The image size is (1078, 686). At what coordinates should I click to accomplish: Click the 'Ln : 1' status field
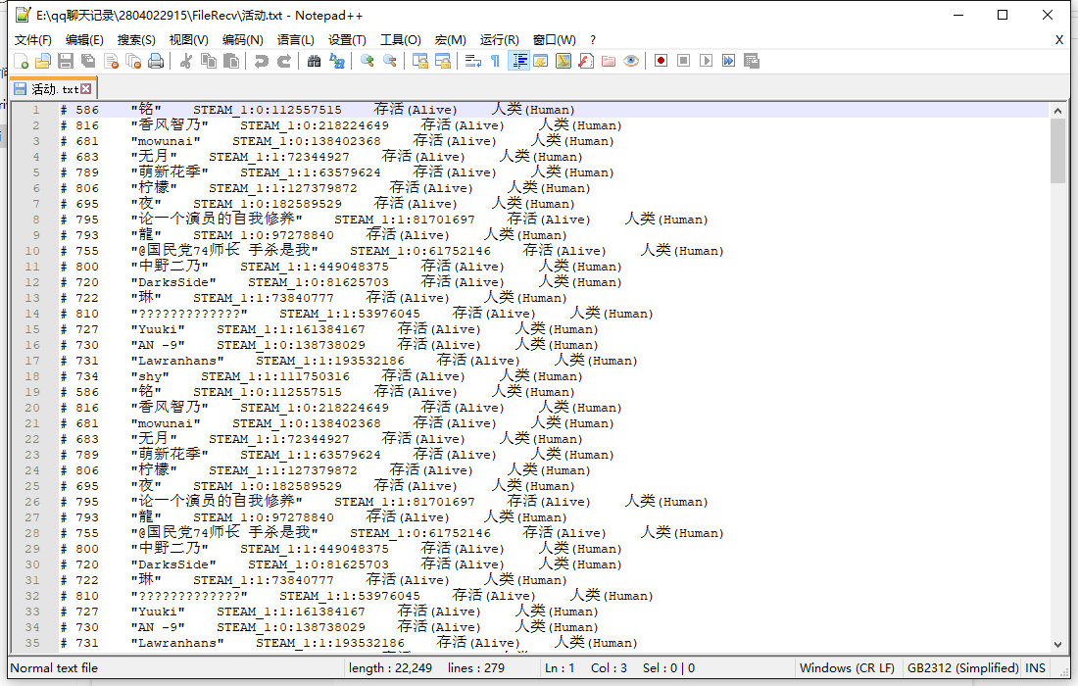pos(560,668)
